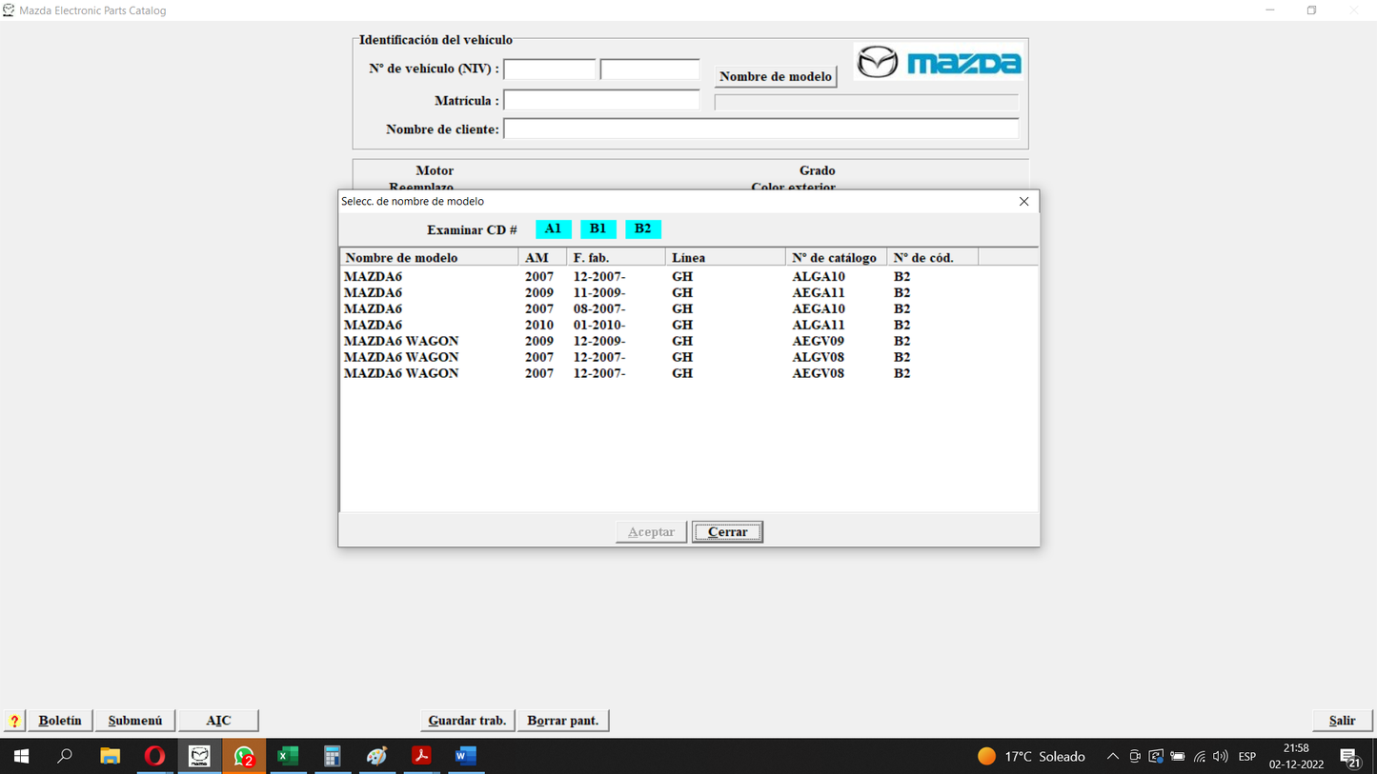This screenshot has width=1377, height=774.
Task: Select the MAZDA6 row with catalog AEGA11
Action: (688, 293)
